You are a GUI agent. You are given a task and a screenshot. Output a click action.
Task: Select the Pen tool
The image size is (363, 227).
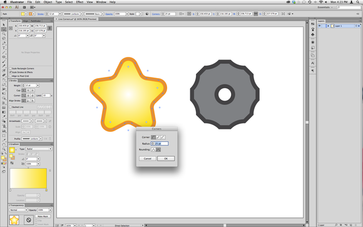tap(4, 43)
